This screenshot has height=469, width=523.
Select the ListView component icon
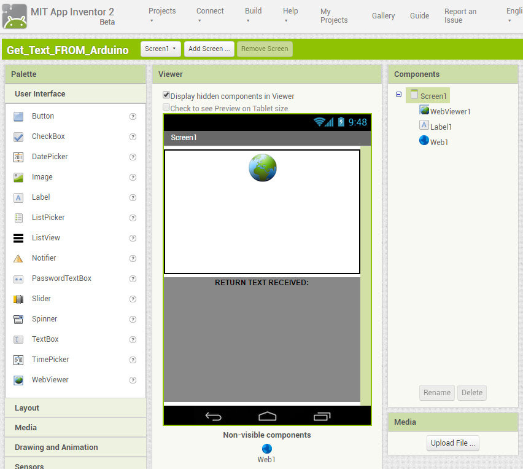(x=18, y=238)
